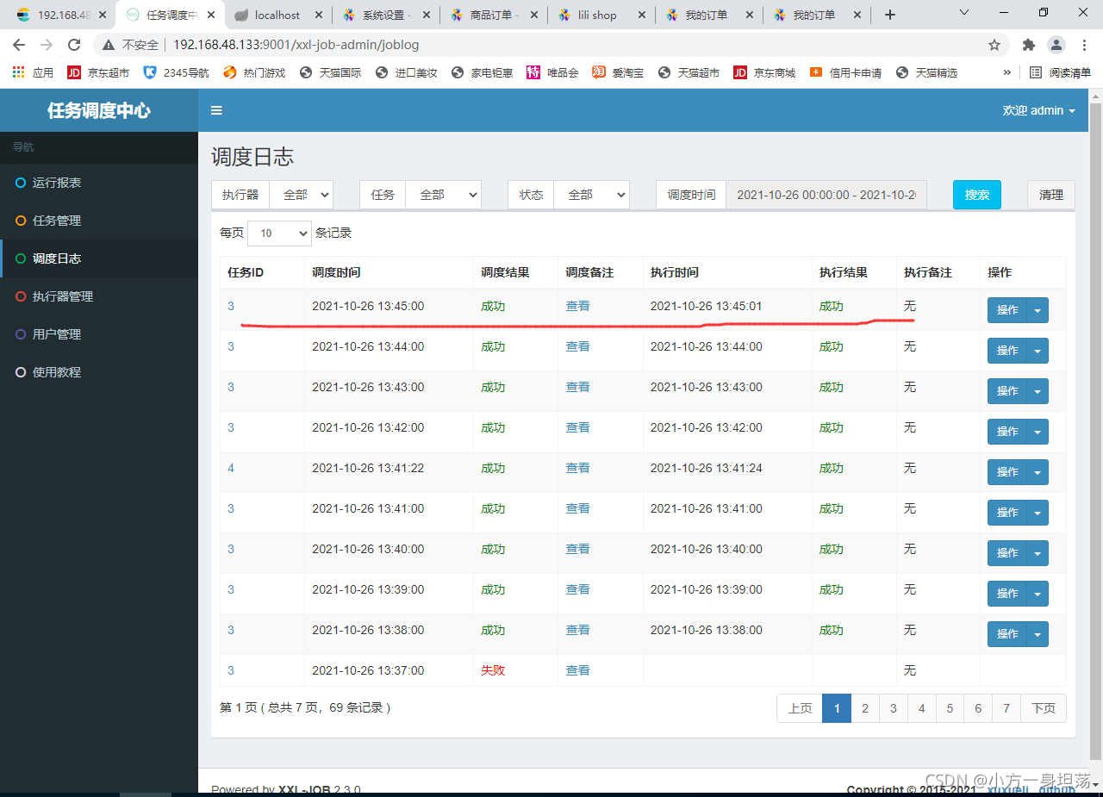Viewport: 1103px width, 797px height.
Task: Click the 上页 previous page button
Action: tap(800, 708)
